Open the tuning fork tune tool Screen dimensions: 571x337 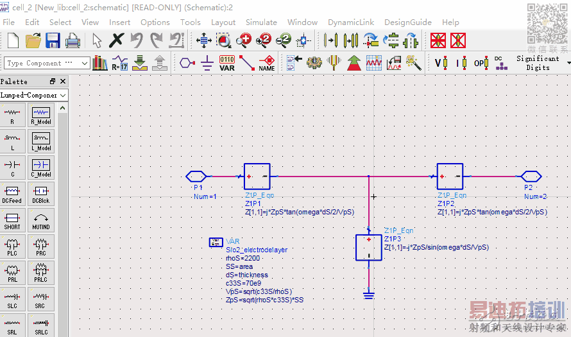pos(334,63)
